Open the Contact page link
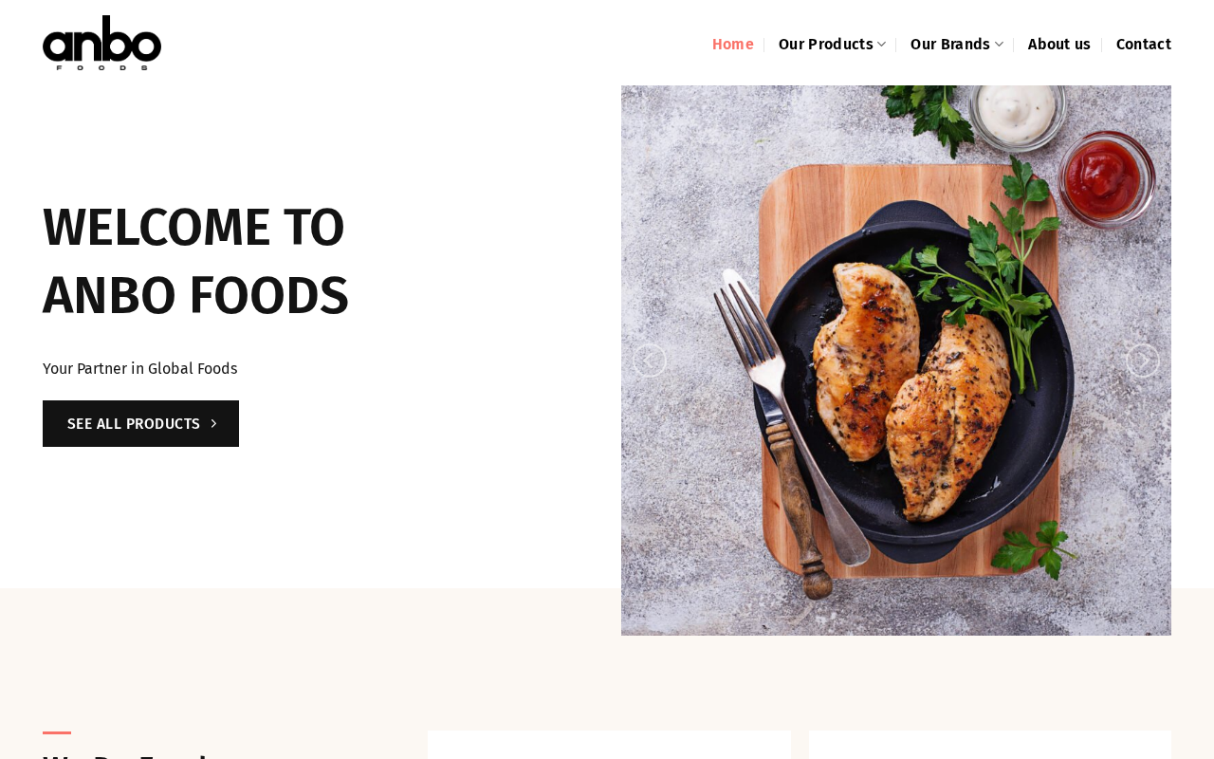Viewport: 1214px width, 759px height. (1144, 45)
